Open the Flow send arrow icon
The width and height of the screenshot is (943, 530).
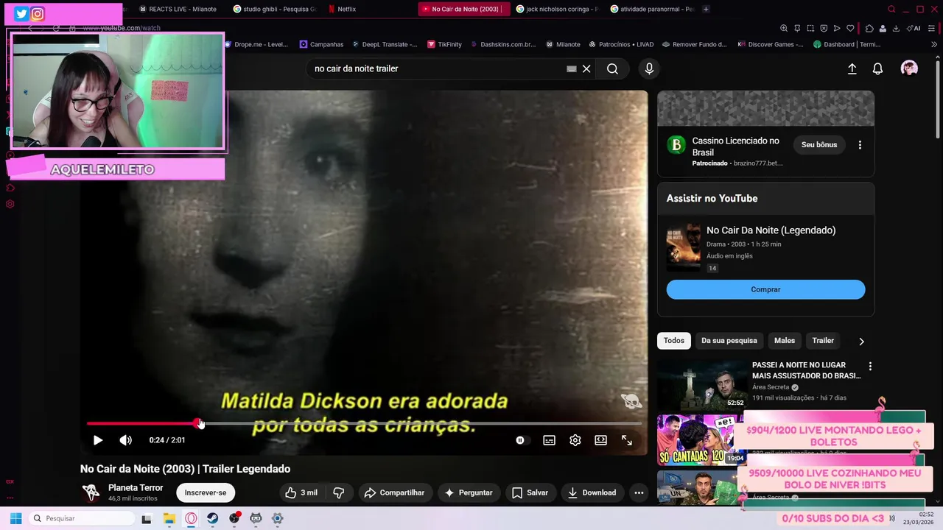[x=837, y=28]
